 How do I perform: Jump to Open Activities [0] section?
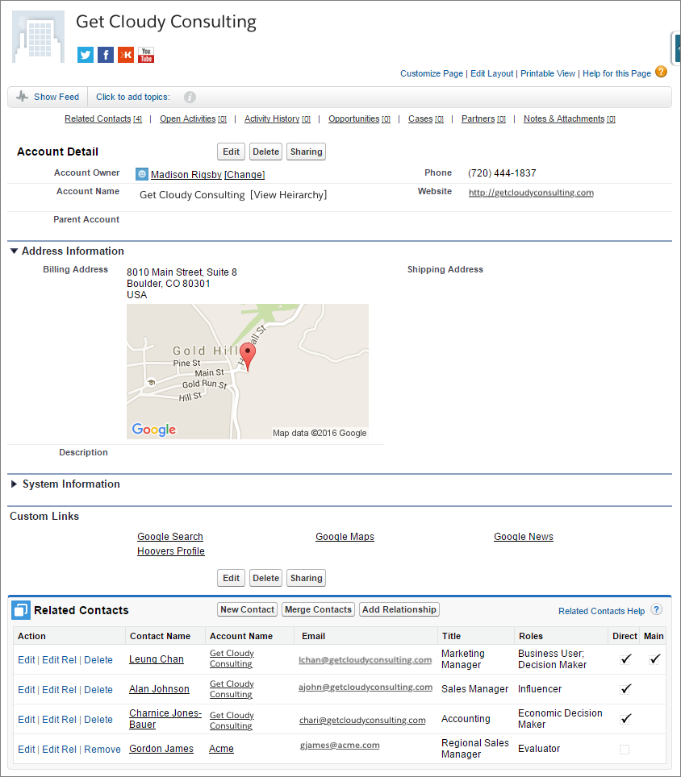(x=193, y=119)
